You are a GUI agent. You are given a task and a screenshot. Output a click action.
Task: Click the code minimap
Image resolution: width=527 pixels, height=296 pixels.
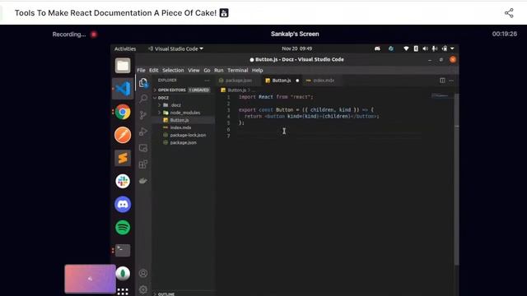441,96
